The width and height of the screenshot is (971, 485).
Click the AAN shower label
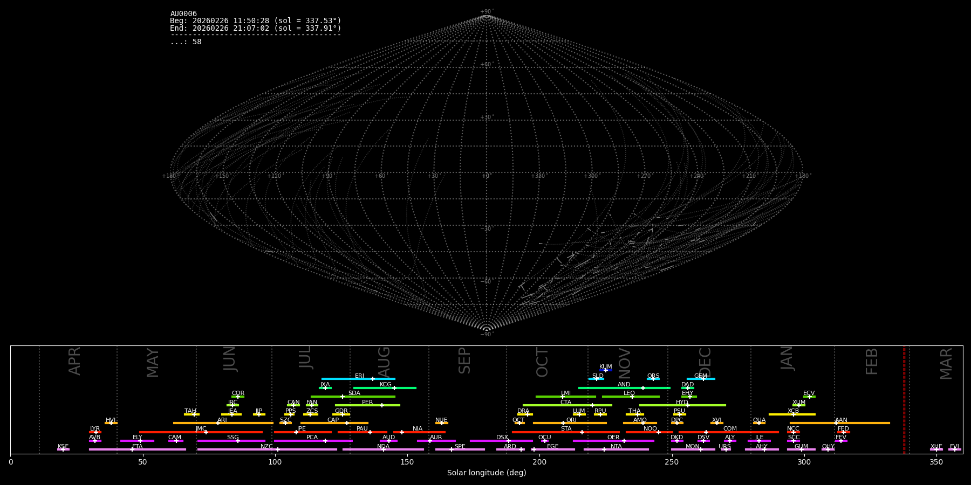tap(841, 420)
